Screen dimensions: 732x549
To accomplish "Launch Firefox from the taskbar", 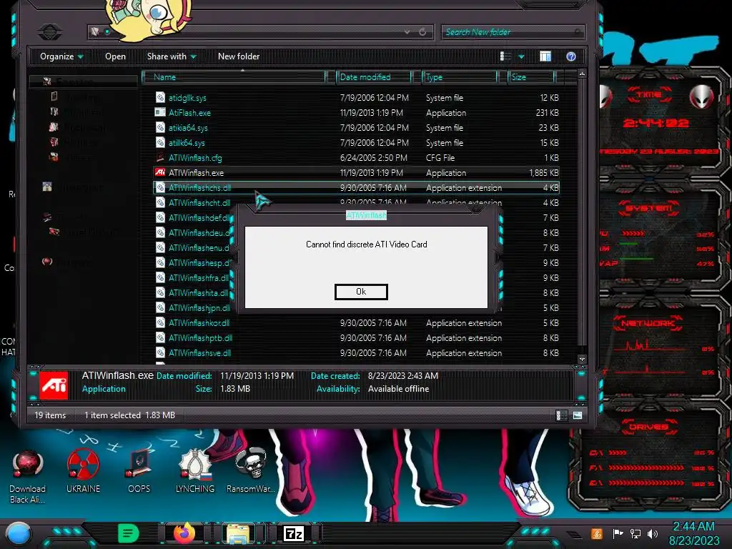I will (x=184, y=533).
